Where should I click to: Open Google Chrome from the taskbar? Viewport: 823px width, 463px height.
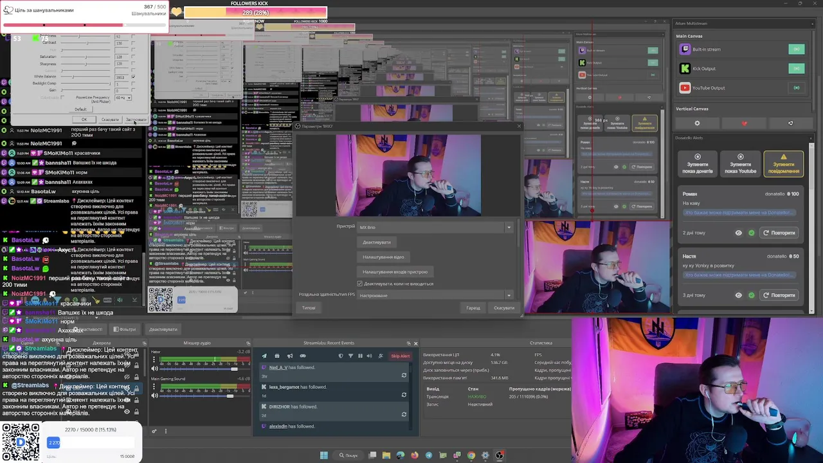(x=471, y=455)
